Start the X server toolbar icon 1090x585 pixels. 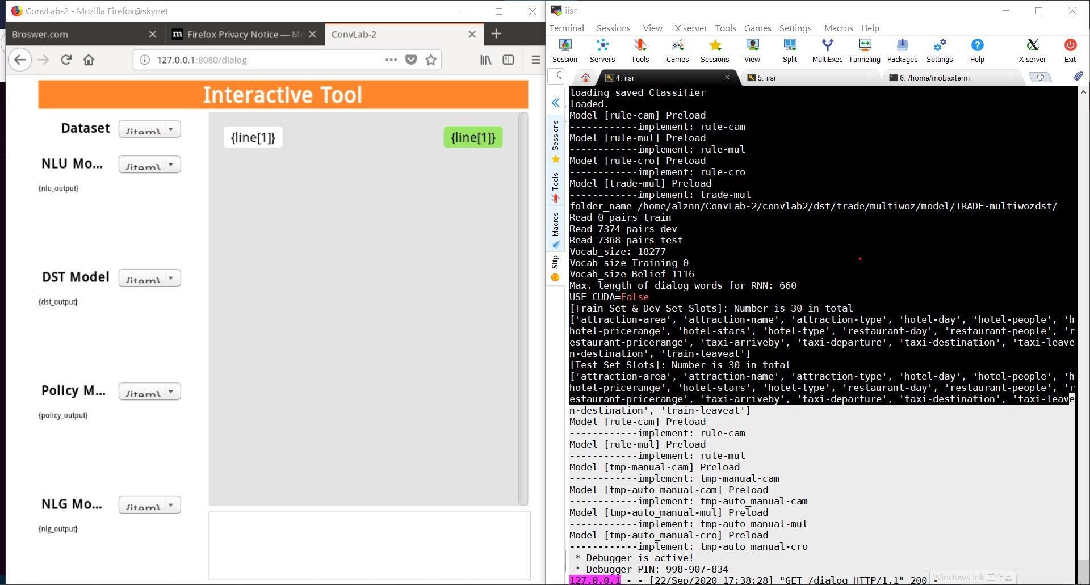(1032, 50)
